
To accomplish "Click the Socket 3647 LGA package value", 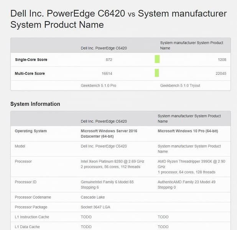I will [96, 207].
